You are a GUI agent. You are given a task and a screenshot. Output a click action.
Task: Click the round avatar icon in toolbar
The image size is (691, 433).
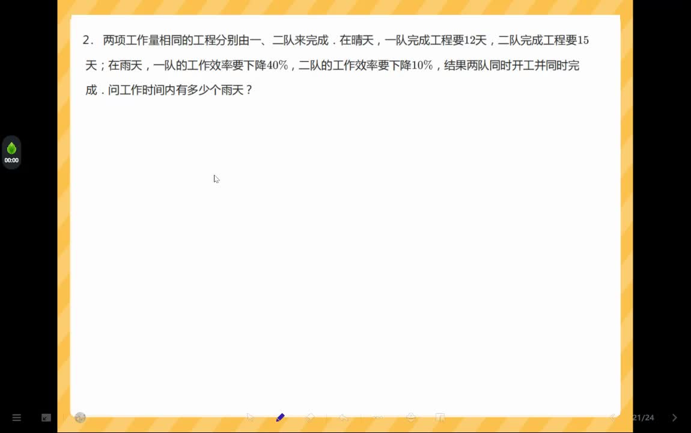pos(80,417)
